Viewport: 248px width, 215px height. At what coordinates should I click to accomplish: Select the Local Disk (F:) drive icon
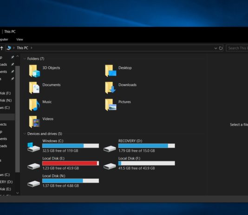point(110,166)
